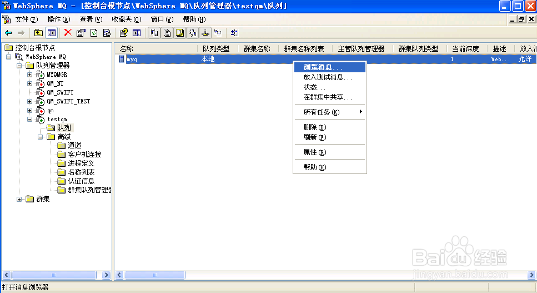Sort by the 名称 column header

point(156,49)
